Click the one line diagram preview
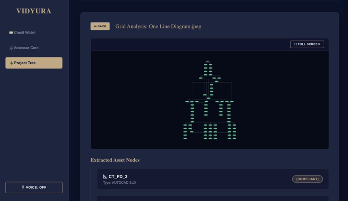The image size is (348, 201). pos(210,100)
